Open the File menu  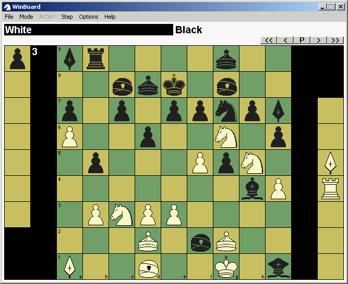click(x=9, y=17)
